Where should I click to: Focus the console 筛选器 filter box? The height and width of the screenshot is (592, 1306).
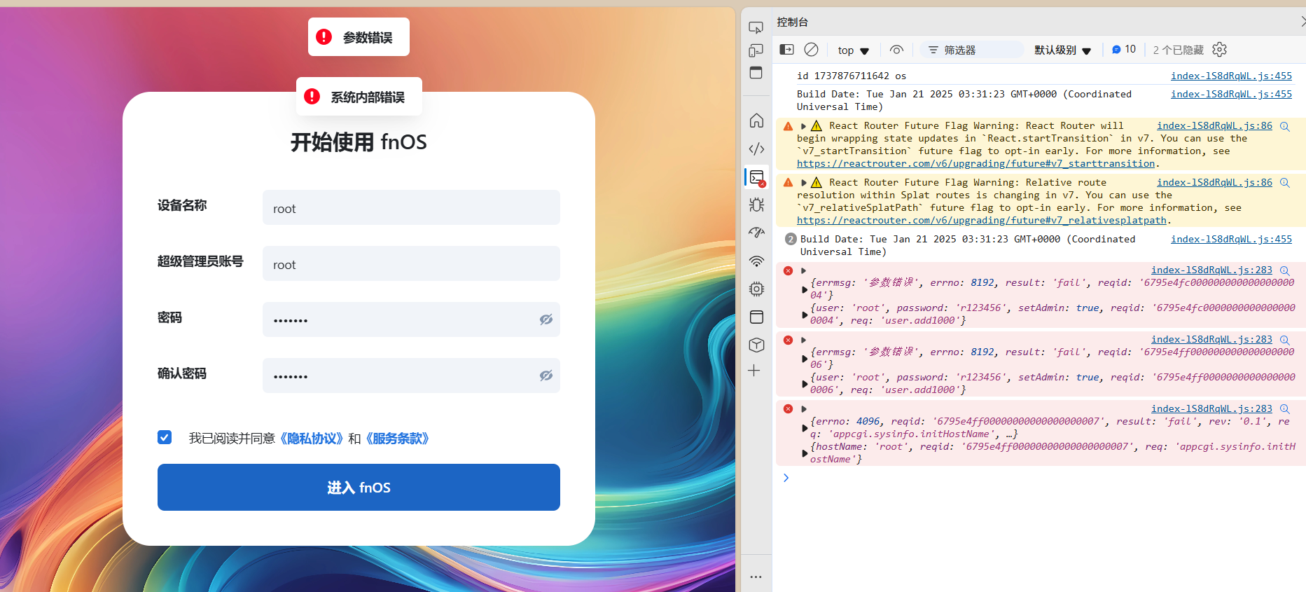click(x=972, y=50)
